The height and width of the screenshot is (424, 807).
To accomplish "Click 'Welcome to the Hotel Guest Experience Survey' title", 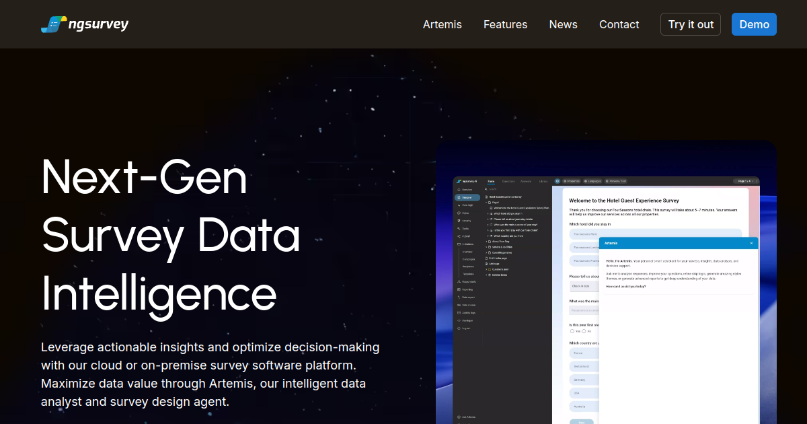I will point(624,201).
